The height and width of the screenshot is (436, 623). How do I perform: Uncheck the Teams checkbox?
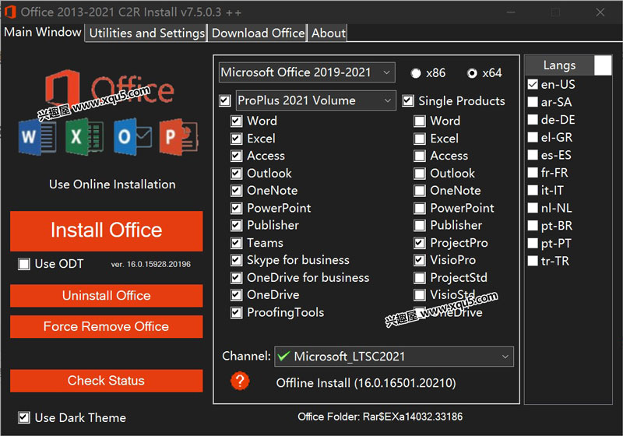pos(237,243)
